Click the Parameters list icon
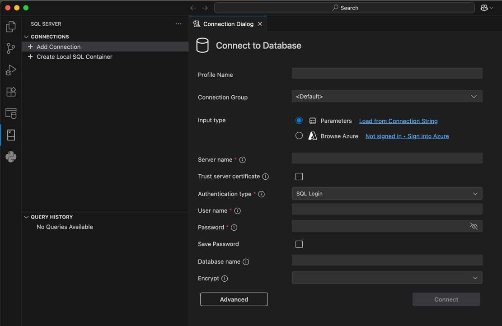Image resolution: width=502 pixels, height=326 pixels. pyautogui.click(x=313, y=121)
